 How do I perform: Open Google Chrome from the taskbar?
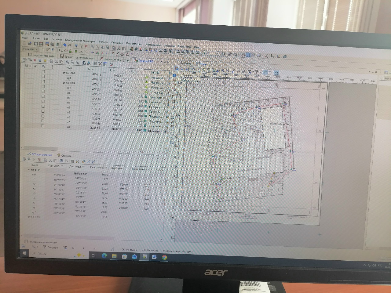[164, 257]
